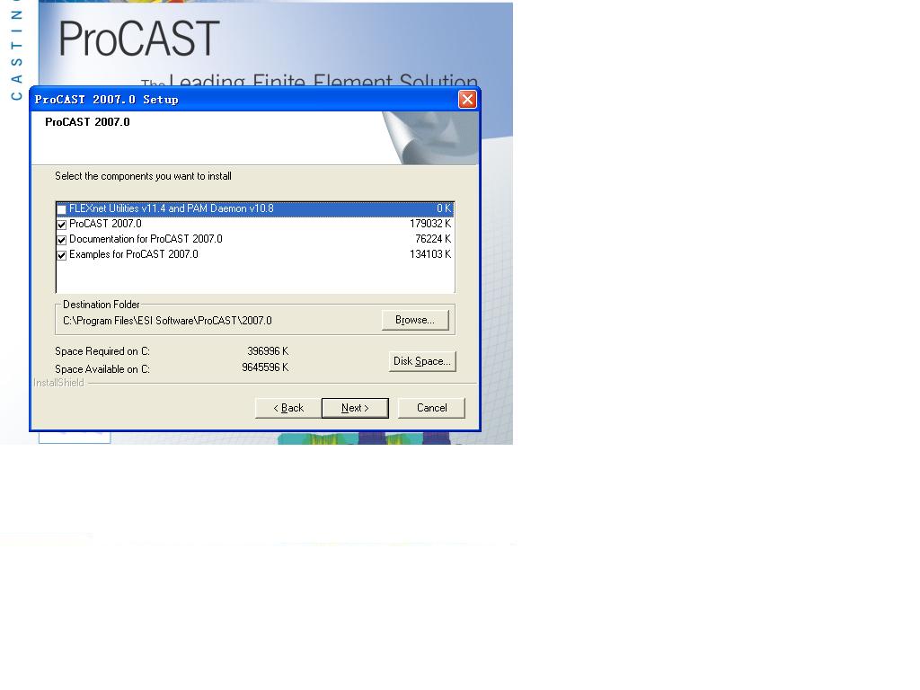Open the Disk Space... dialog
The width and height of the screenshot is (920, 690).
point(422,361)
